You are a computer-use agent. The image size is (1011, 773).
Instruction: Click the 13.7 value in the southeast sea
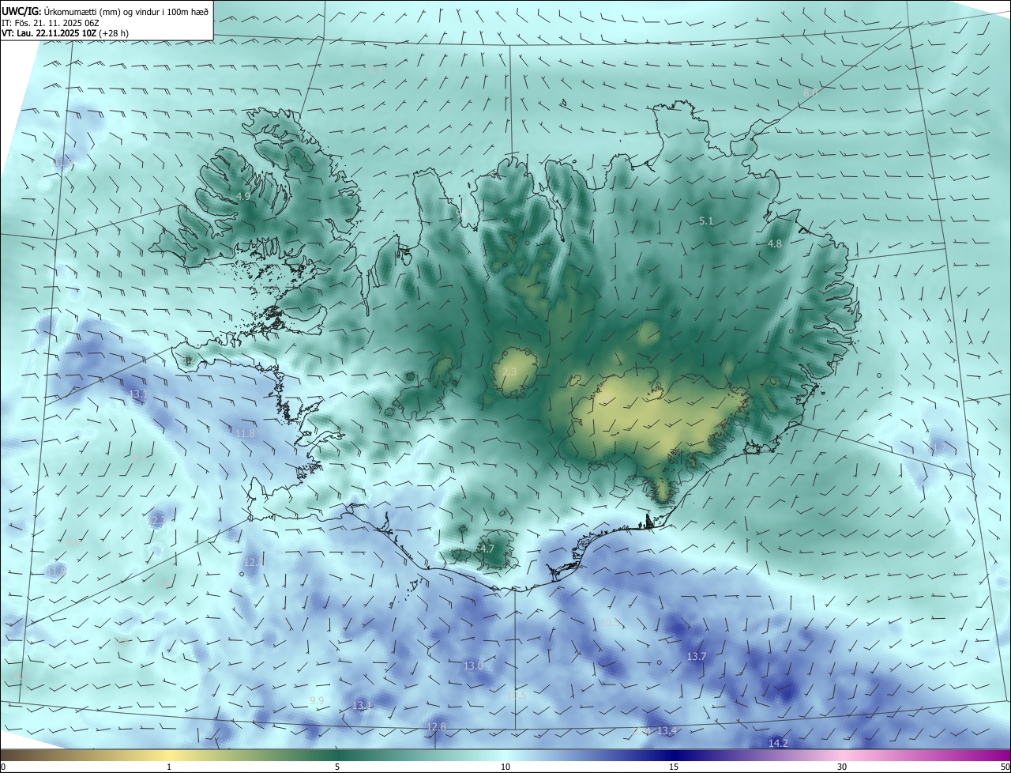pos(696,657)
